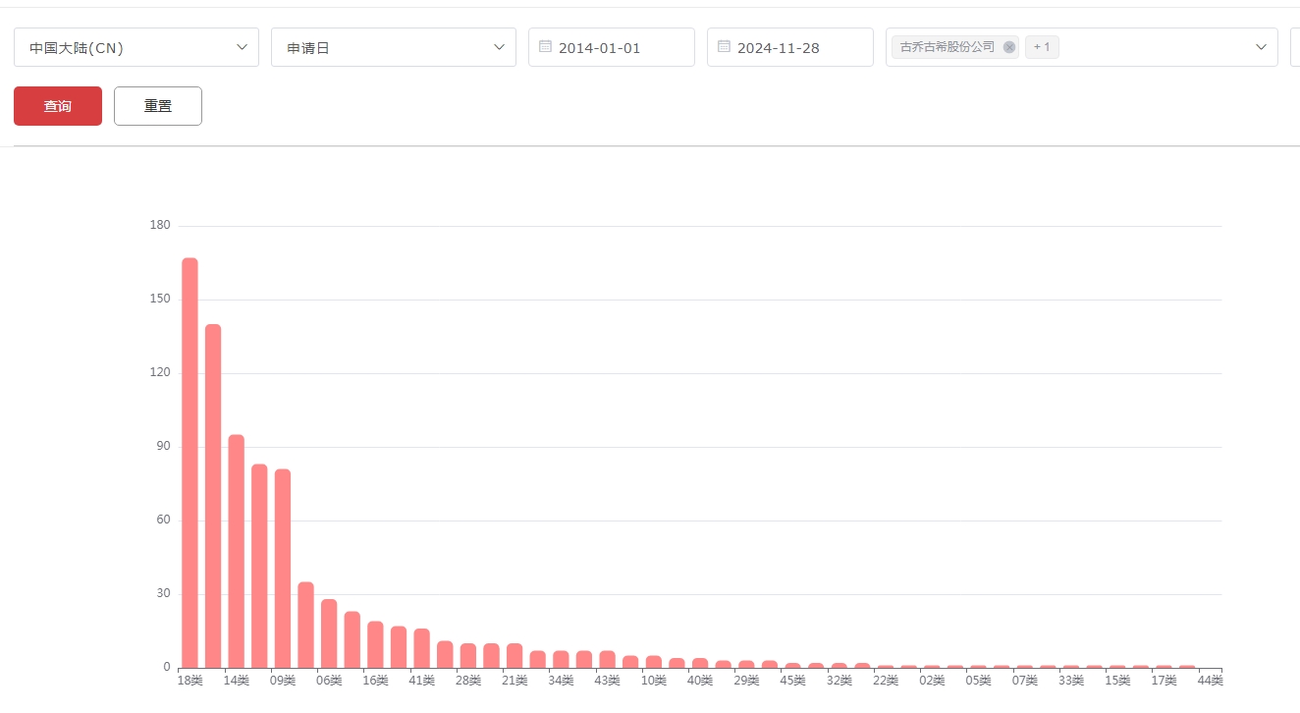Open the 中国大陆(CN) region dropdown
The height and width of the screenshot is (713, 1300).
[x=136, y=47]
